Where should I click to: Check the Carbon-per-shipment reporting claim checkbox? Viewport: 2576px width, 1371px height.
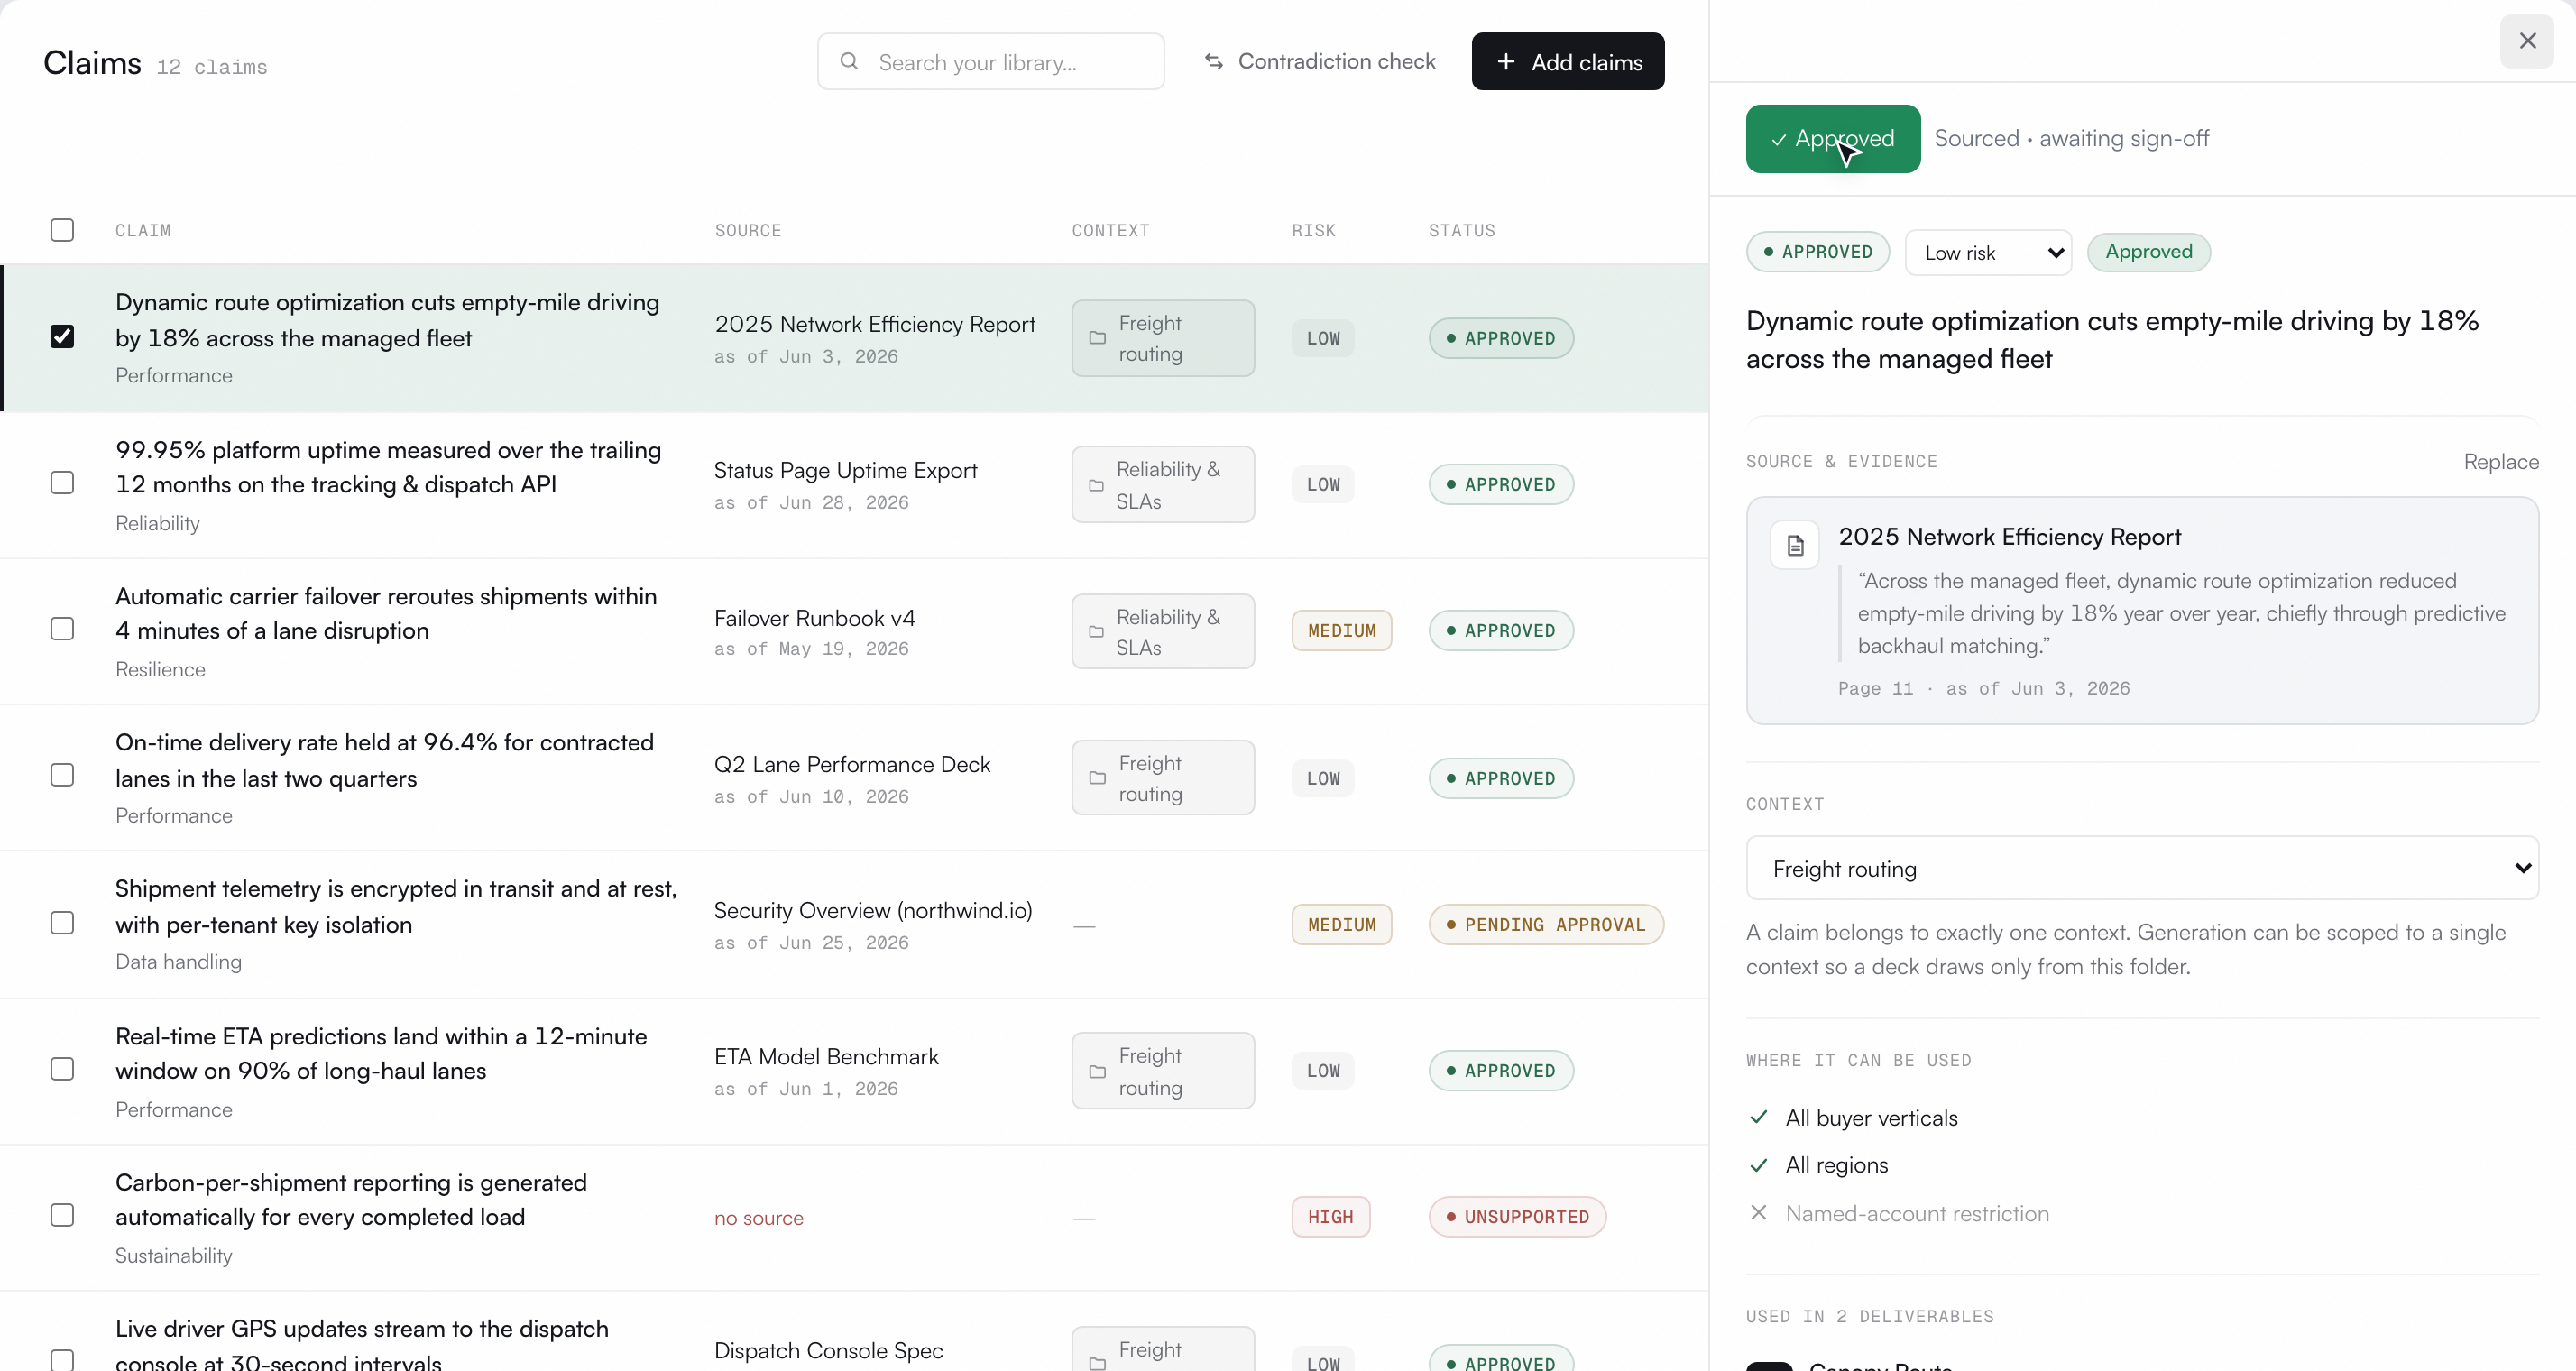[62, 1215]
